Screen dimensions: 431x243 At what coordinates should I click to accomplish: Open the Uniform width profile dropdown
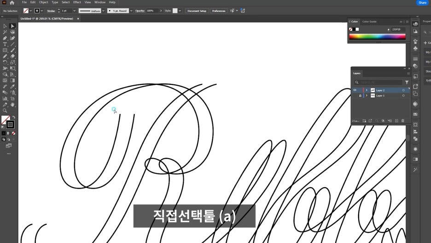click(x=103, y=11)
